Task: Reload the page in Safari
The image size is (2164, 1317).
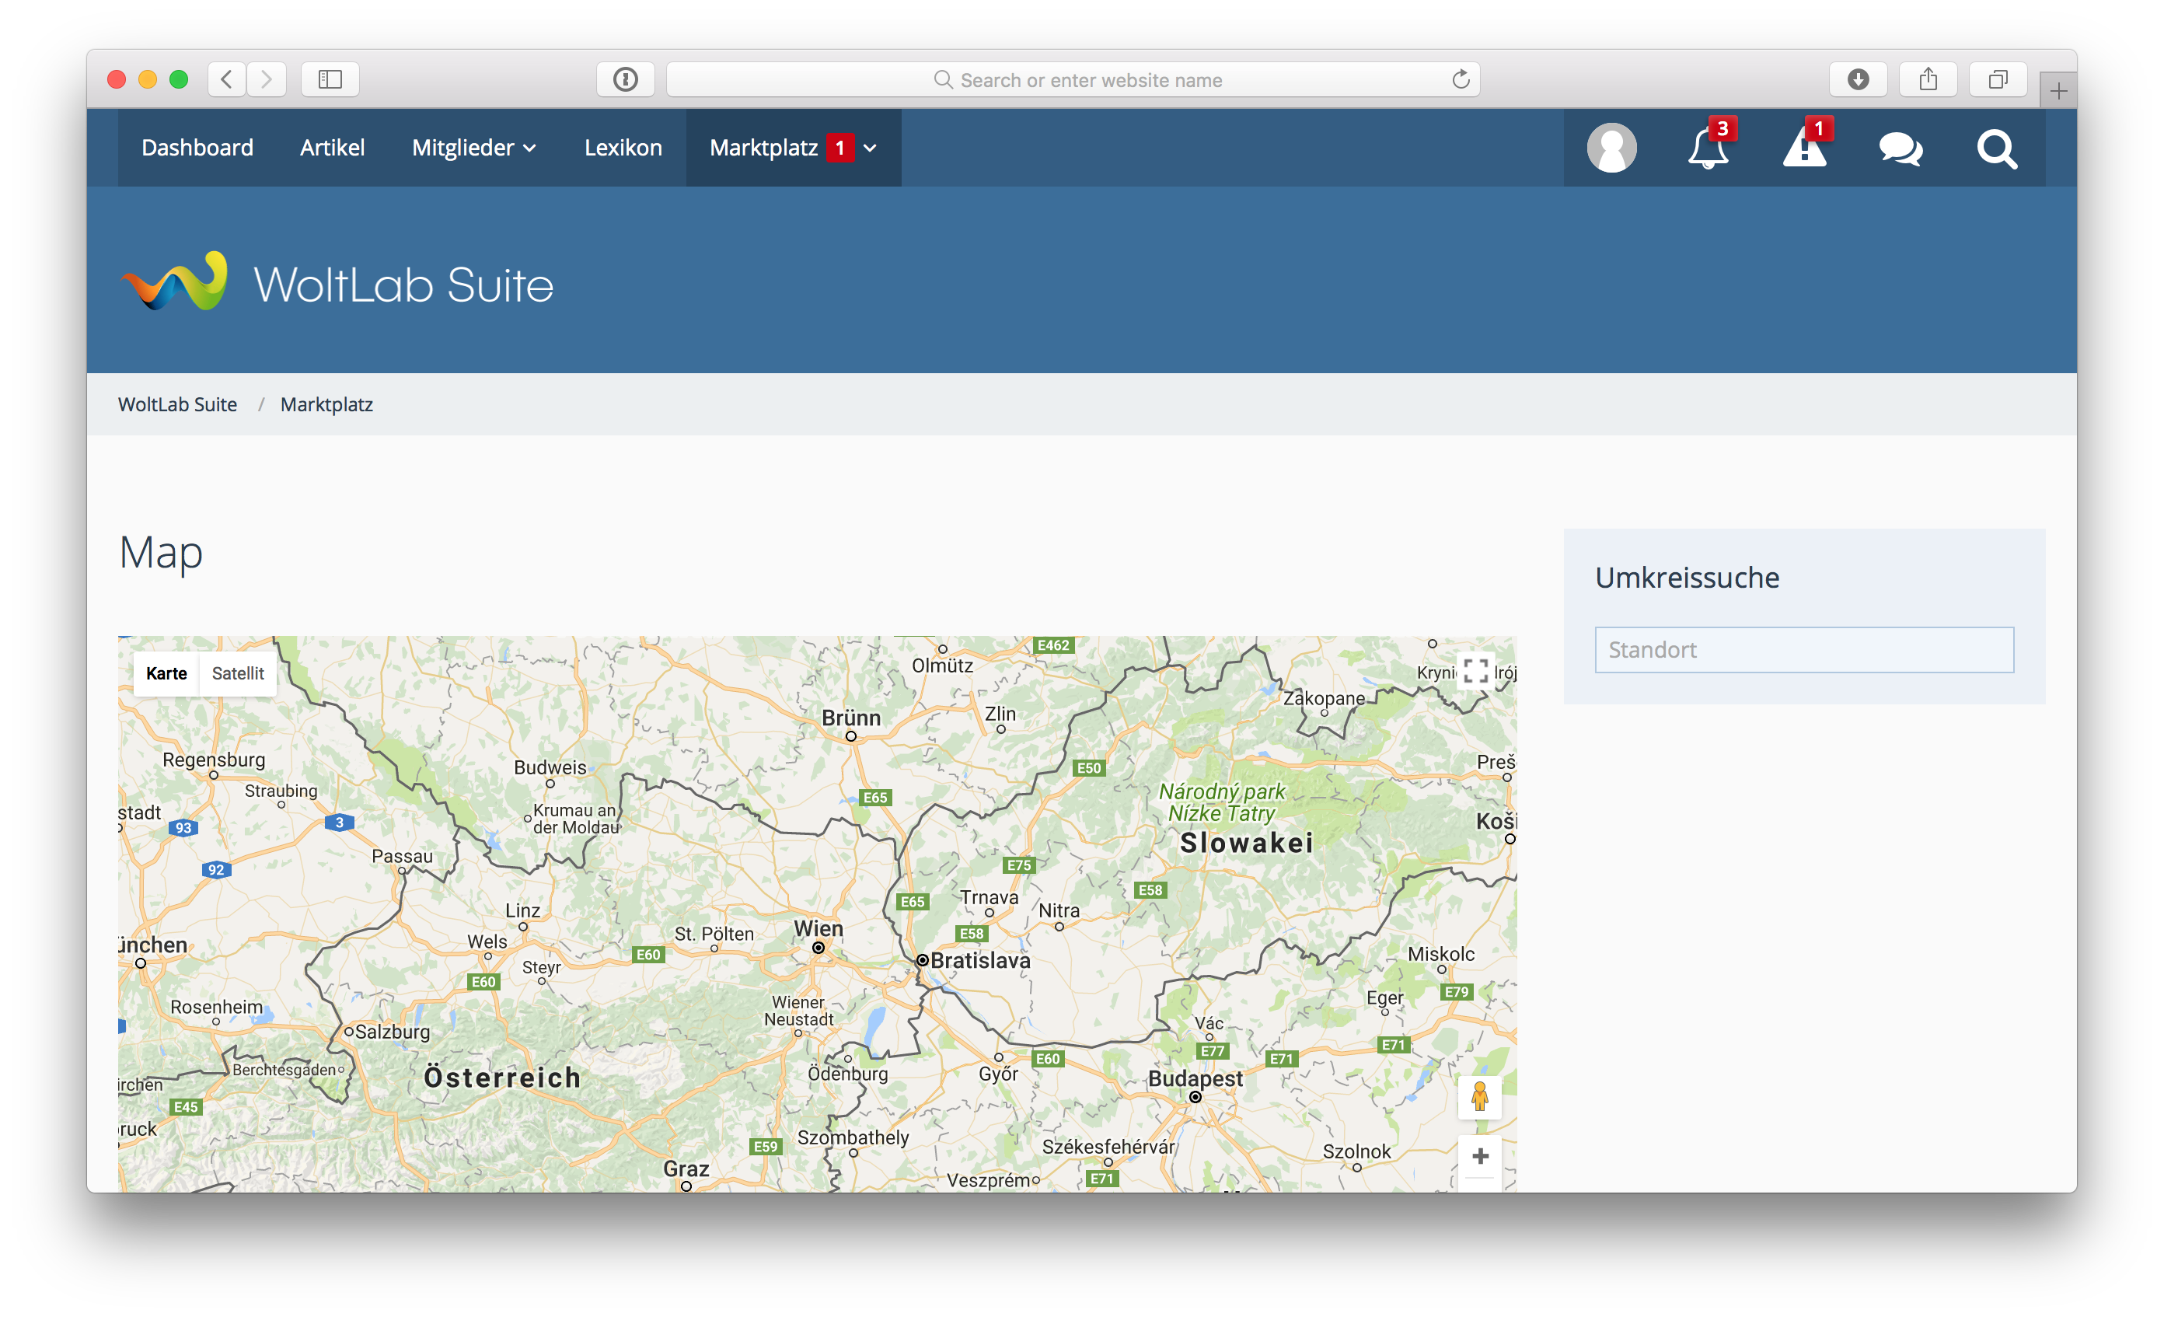Action: click(x=1461, y=80)
